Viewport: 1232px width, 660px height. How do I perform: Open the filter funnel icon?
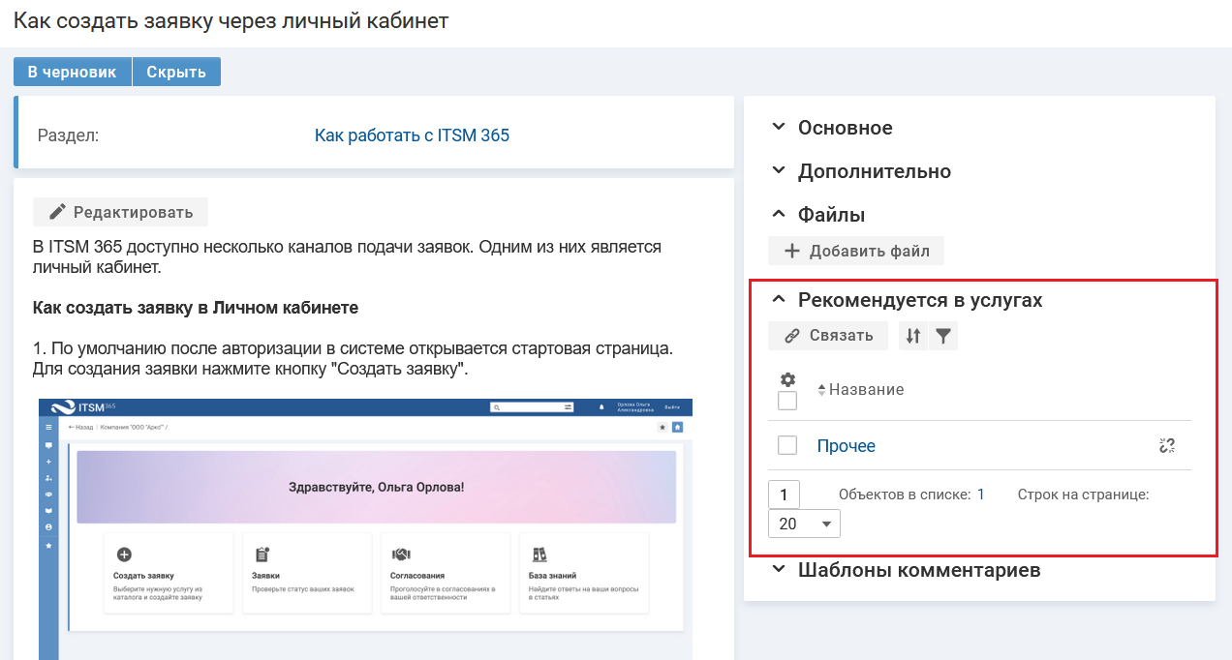(x=943, y=336)
